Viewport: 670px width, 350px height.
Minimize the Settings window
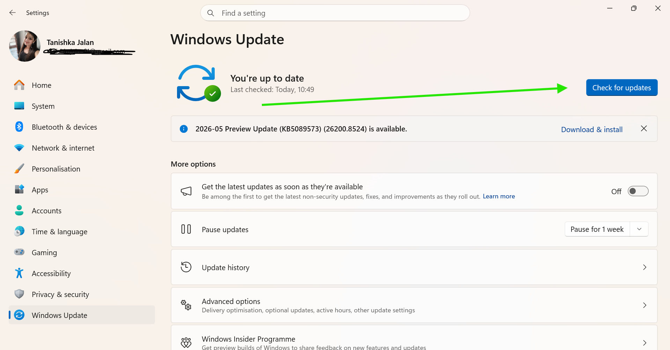(x=610, y=8)
